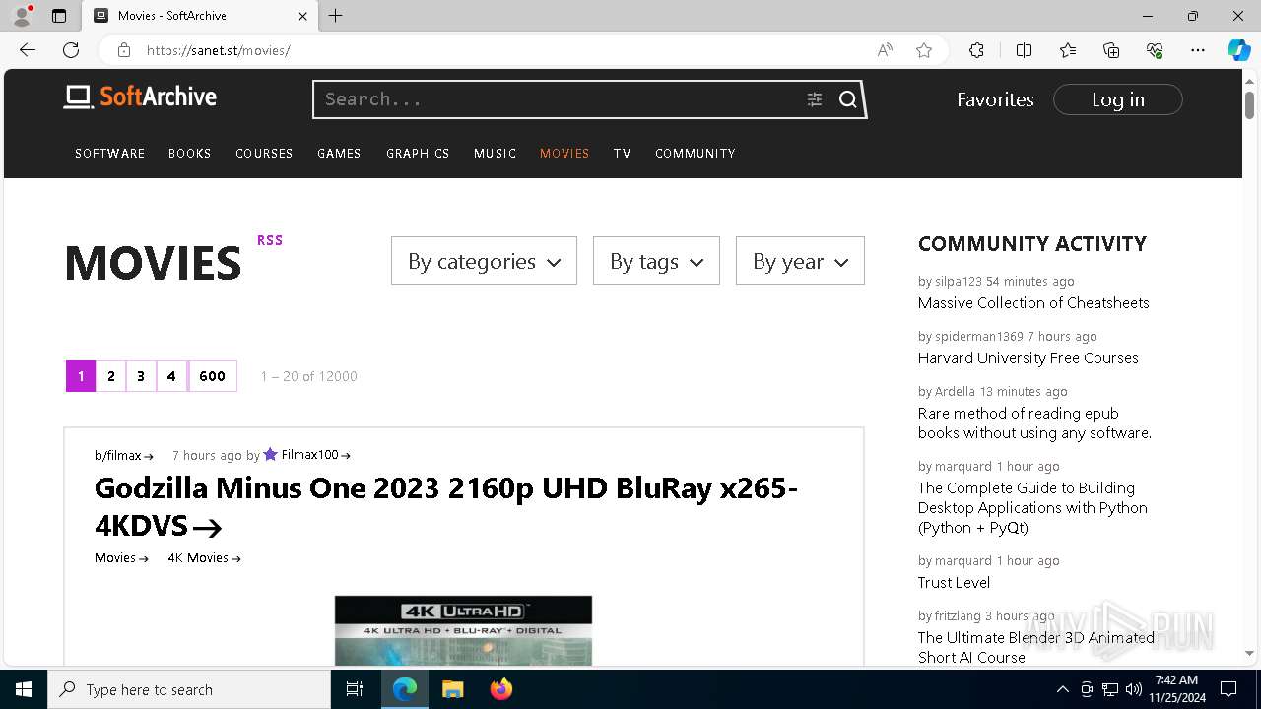This screenshot has height=709, width=1261.
Task: Go to page 2
Action: (111, 376)
